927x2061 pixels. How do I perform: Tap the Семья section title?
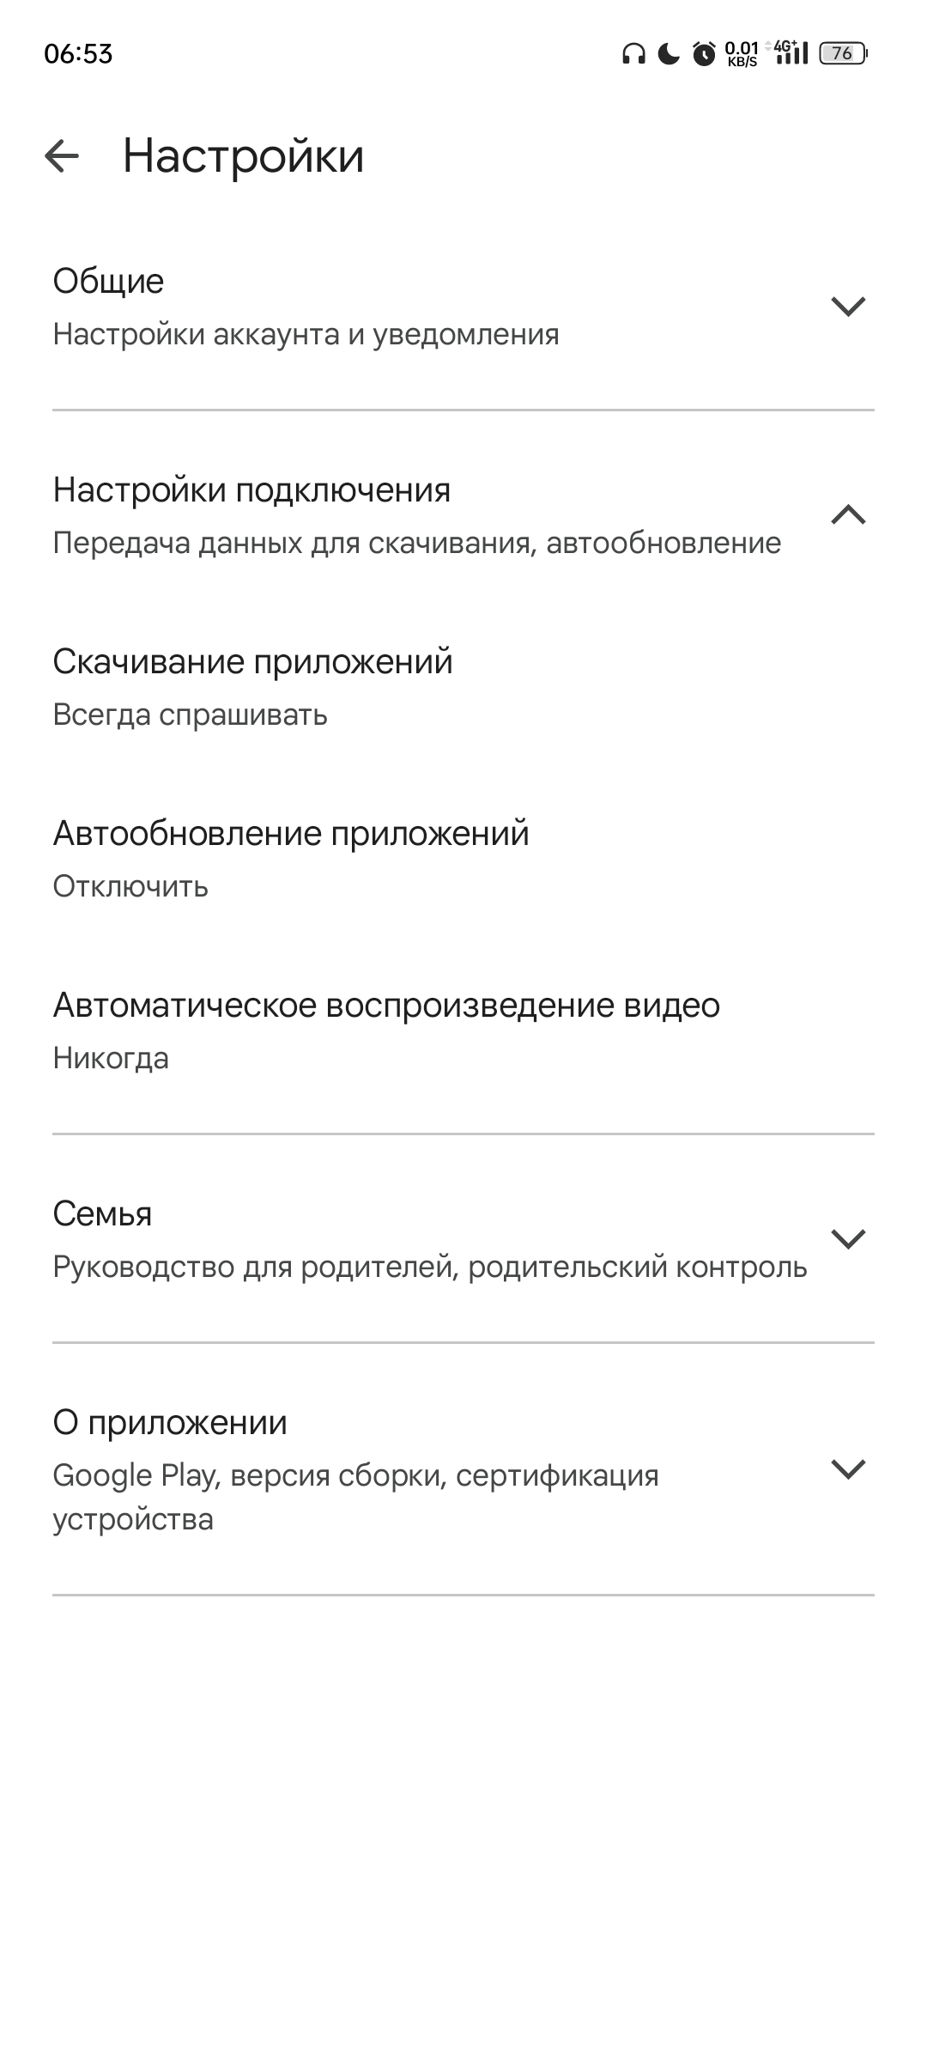[102, 1214]
